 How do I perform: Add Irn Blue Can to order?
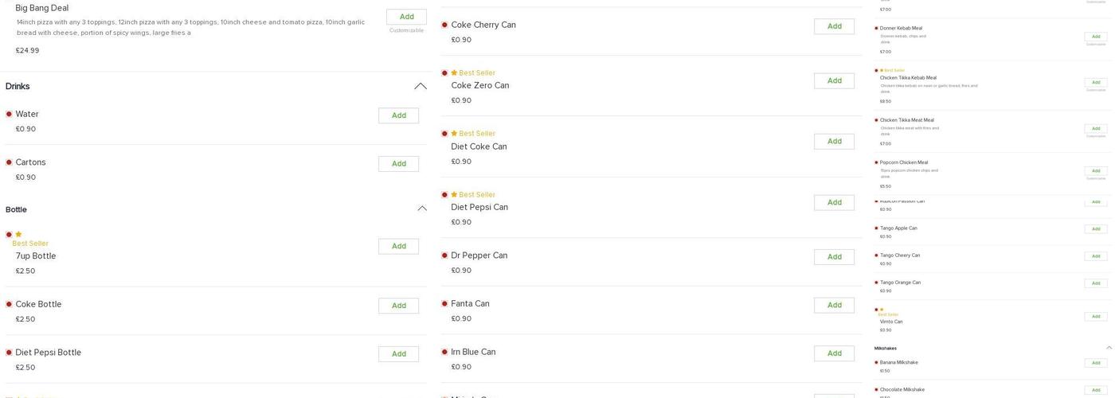pos(834,353)
